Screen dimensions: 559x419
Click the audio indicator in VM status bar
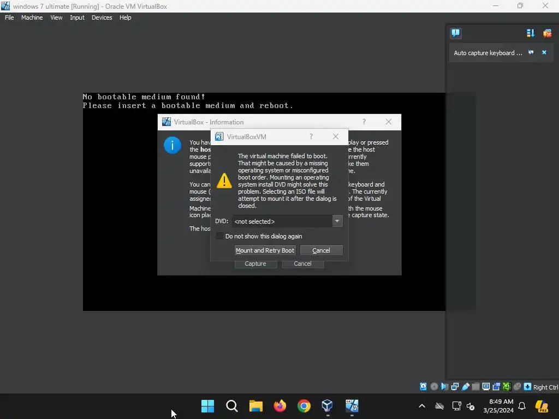(444, 387)
